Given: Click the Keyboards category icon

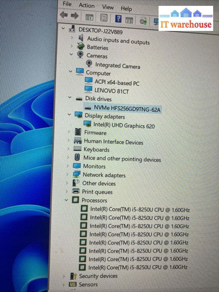Looking at the screenshot, I should pyautogui.click(x=77, y=148).
